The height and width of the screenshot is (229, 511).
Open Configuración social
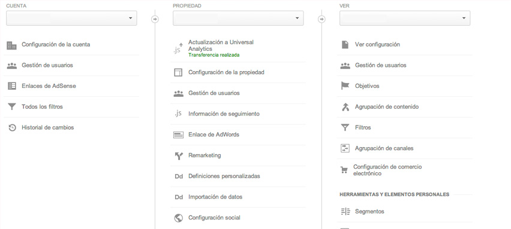[214, 218]
